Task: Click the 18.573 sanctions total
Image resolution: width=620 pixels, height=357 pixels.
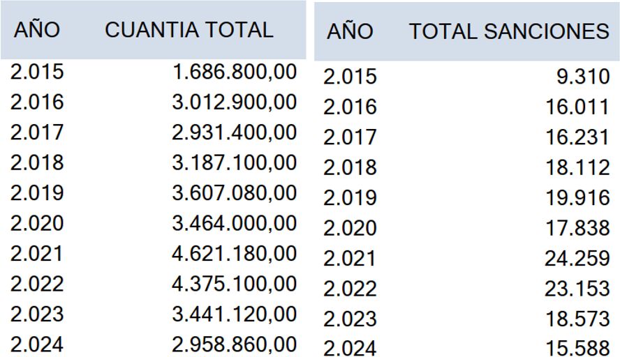Action: pos(577,319)
